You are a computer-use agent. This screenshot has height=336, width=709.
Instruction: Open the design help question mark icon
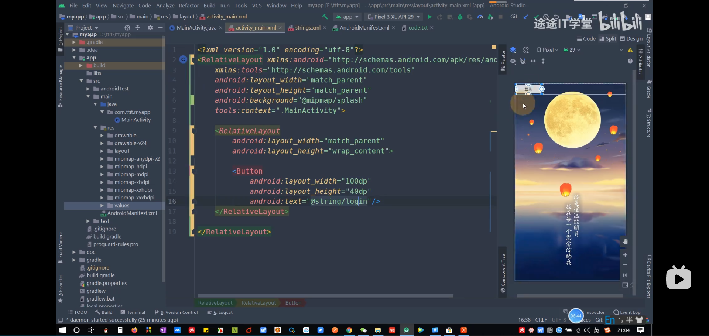pyautogui.click(x=630, y=61)
